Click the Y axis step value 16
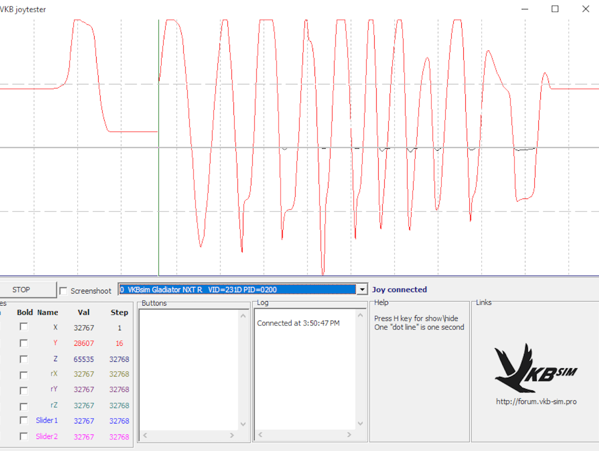Screen dimensions: 599x451 (x=119, y=343)
